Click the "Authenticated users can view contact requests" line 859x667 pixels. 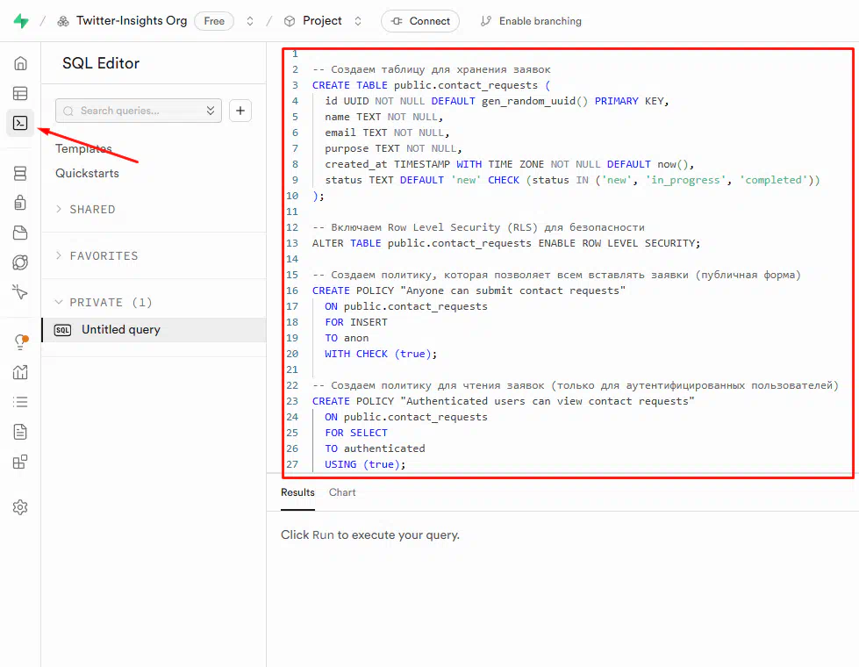click(504, 401)
